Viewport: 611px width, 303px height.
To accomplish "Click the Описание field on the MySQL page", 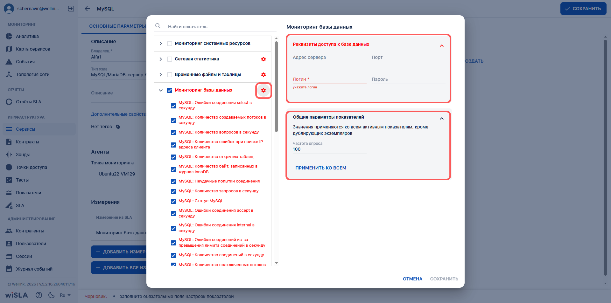I will coord(118,93).
